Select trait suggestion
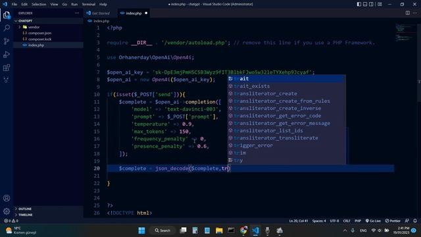The image size is (421, 237). [x=287, y=79]
